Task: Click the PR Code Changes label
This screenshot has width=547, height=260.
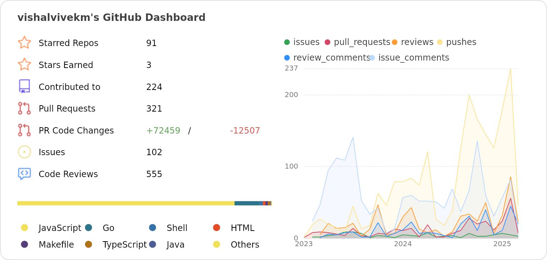Action: [76, 131]
